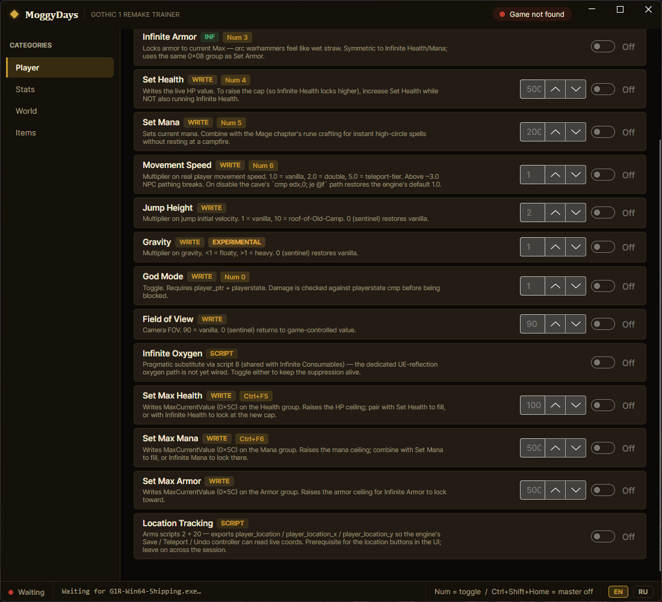The width and height of the screenshot is (662, 602).
Task: Lower Set Max Mana with down arrow
Action: tap(575, 448)
